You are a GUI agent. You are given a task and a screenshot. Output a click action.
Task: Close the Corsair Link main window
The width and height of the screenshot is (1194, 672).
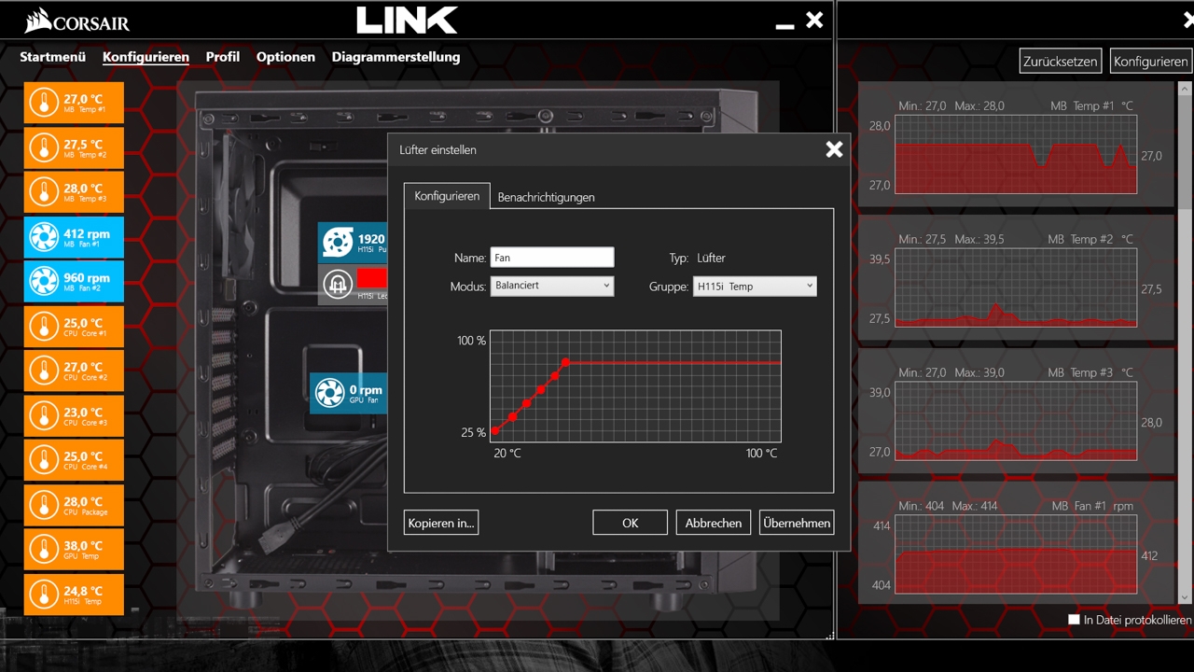[814, 20]
